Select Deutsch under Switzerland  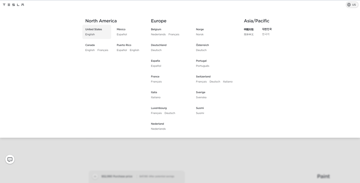click(x=215, y=82)
